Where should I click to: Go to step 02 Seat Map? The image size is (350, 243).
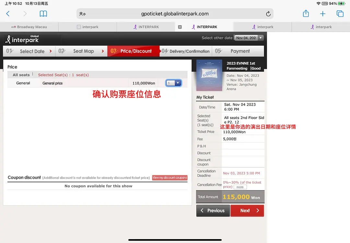click(81, 51)
